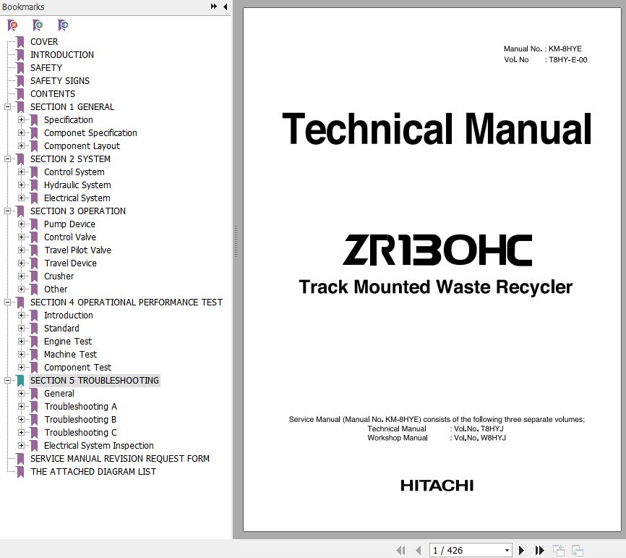Open the SAFETY SIGNS bookmark
This screenshot has width=626, height=558.
(60, 81)
